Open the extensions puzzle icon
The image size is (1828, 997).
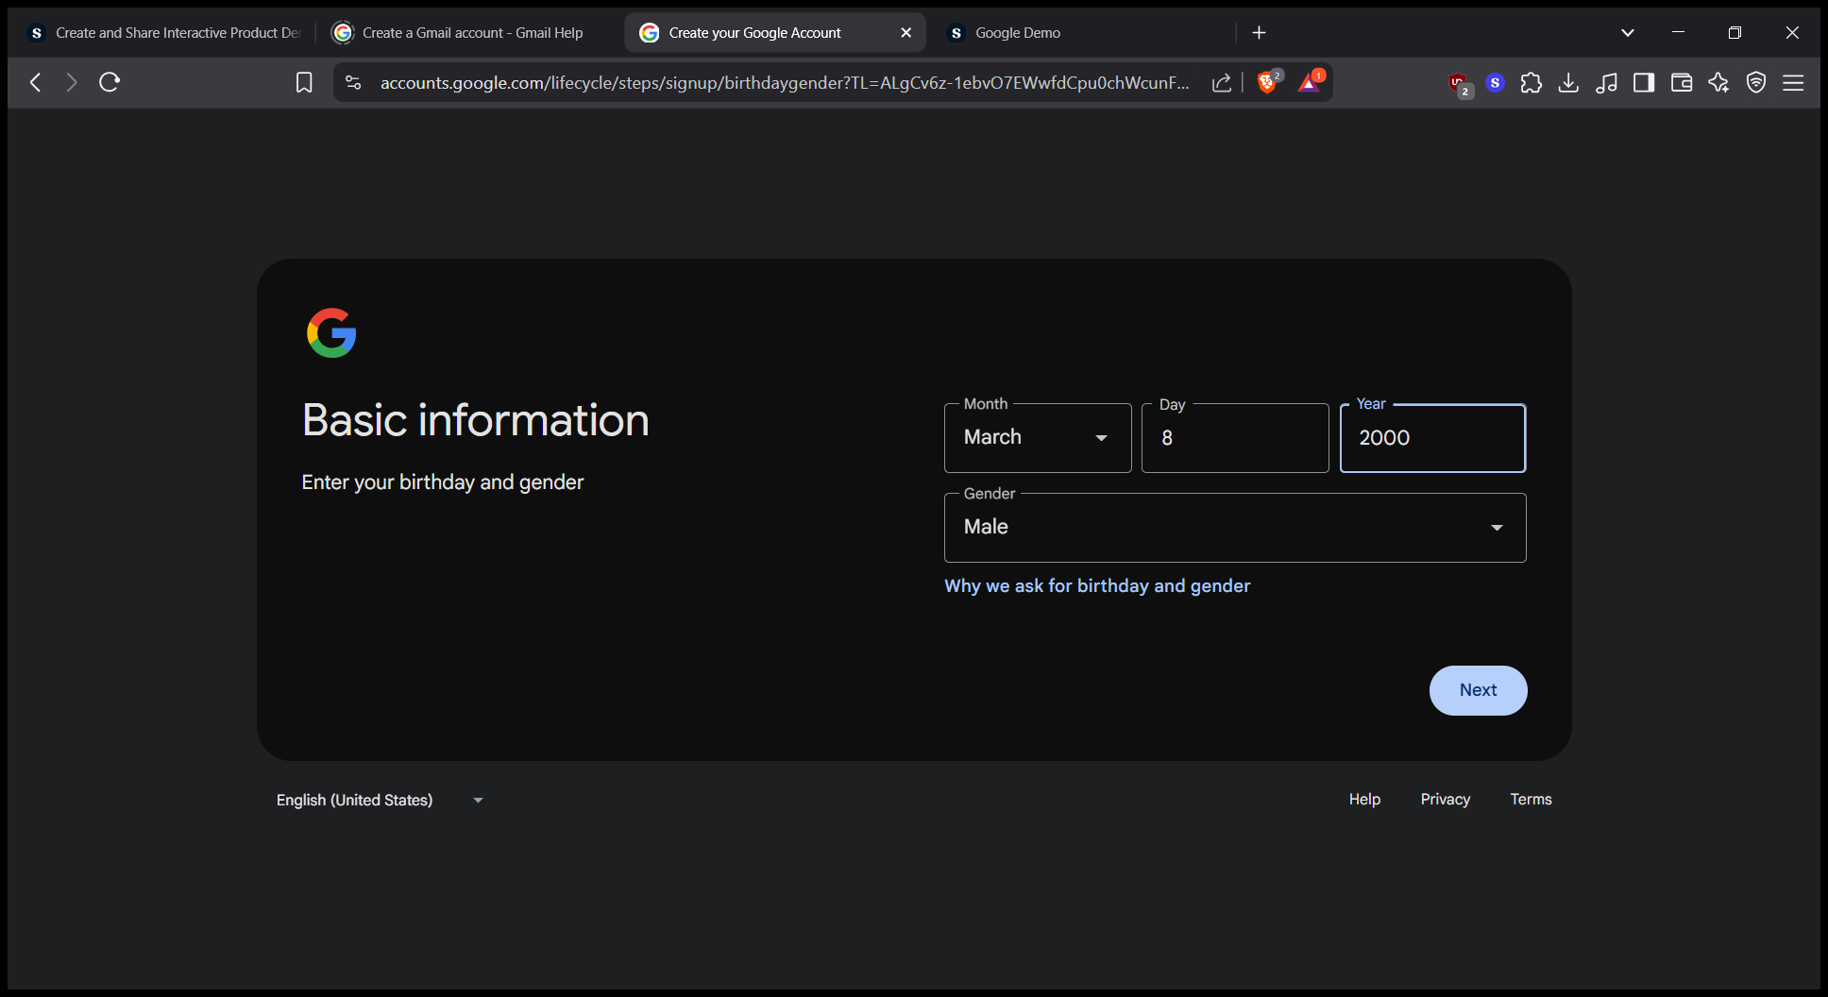pos(1532,83)
